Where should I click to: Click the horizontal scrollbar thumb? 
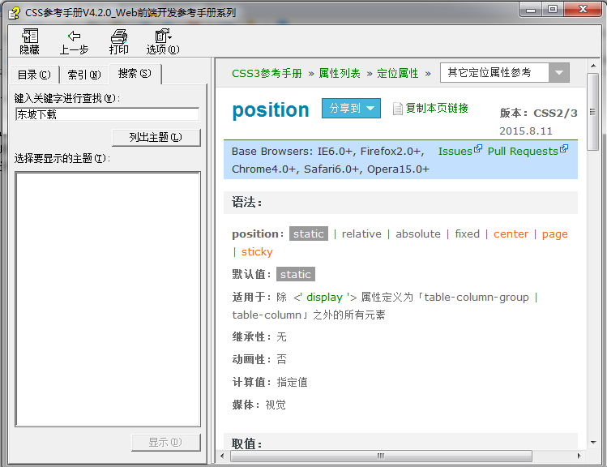point(381,456)
